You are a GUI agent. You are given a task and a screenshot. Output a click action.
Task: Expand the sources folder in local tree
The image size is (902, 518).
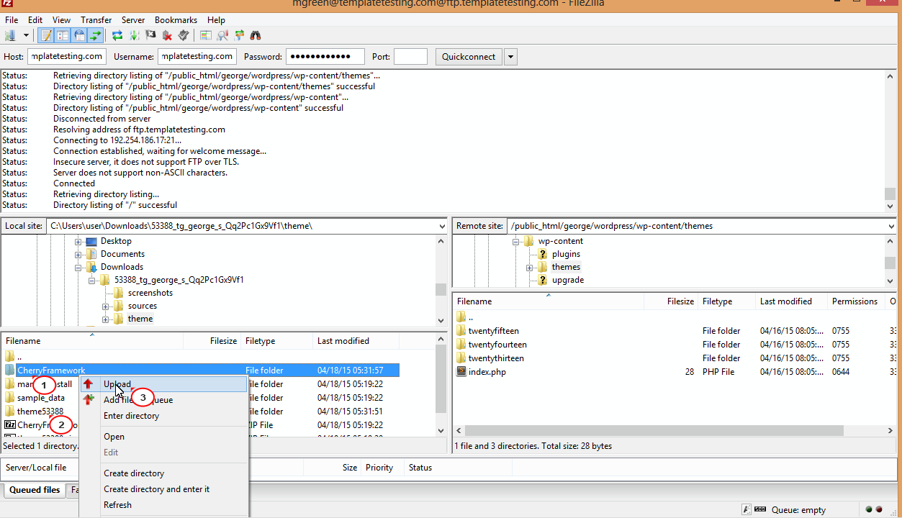106,306
